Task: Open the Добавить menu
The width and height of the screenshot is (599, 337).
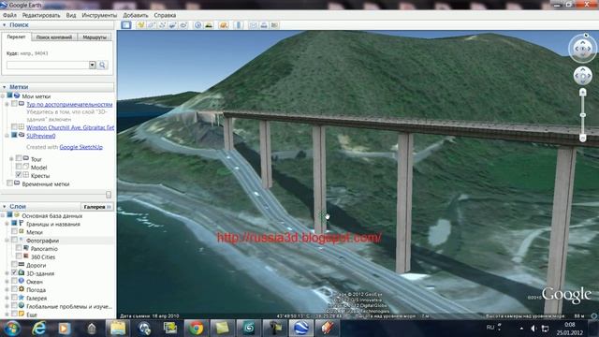Action: click(x=135, y=15)
